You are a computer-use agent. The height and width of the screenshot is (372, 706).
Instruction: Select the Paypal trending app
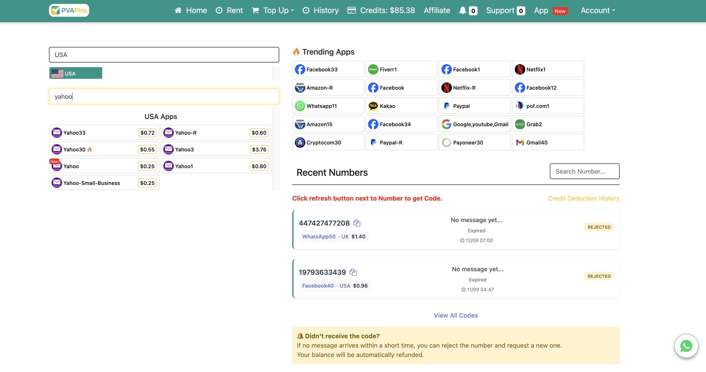click(x=475, y=106)
